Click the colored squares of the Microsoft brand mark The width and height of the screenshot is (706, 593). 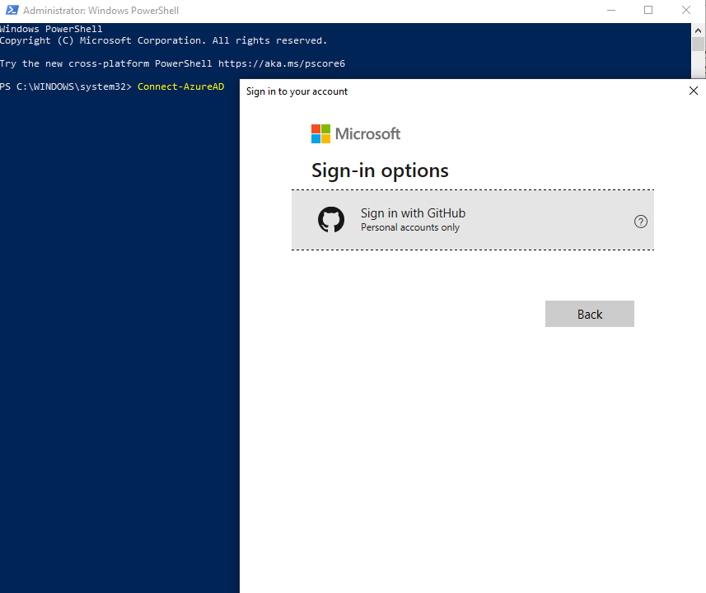[x=320, y=133]
